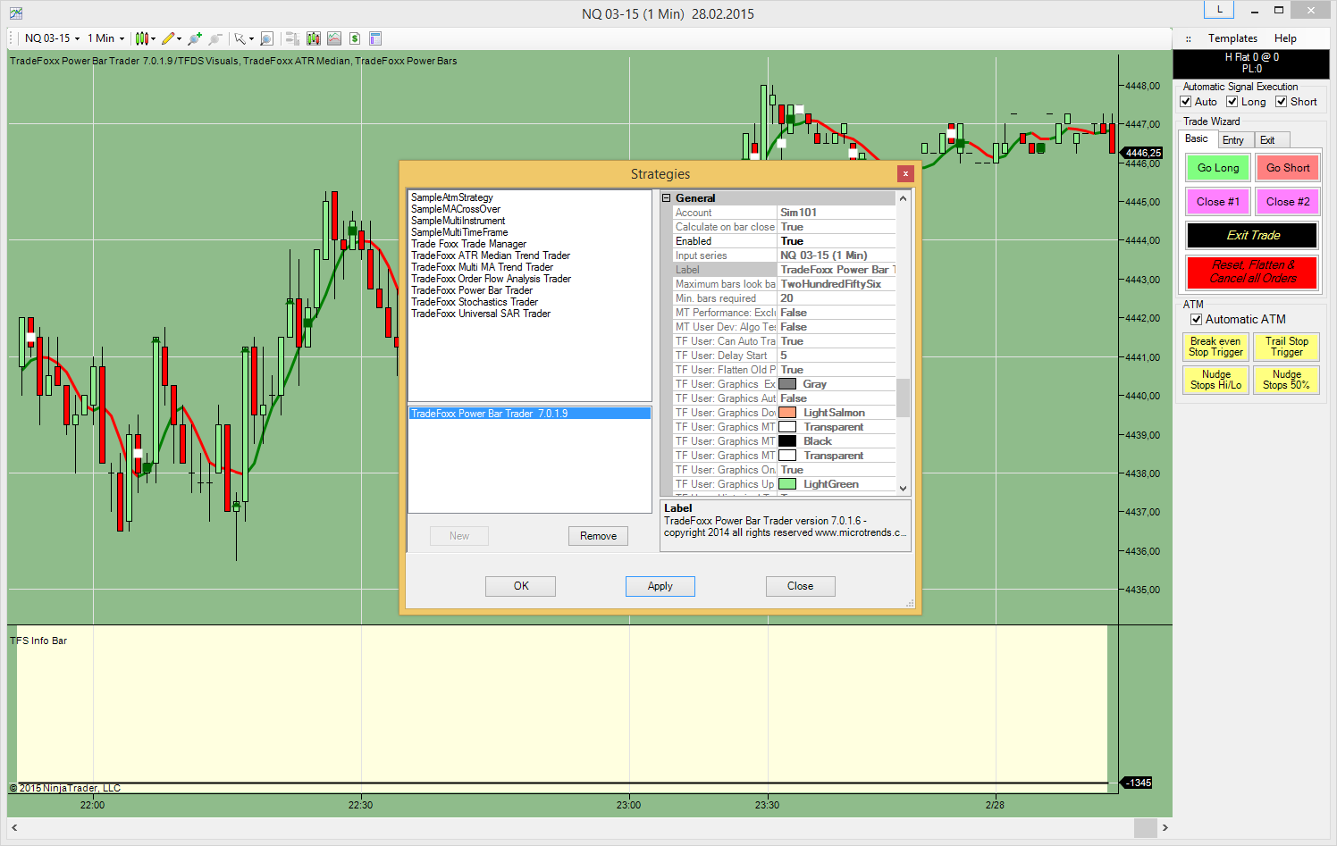Collapse the General properties section
1337x846 pixels.
[x=667, y=198]
